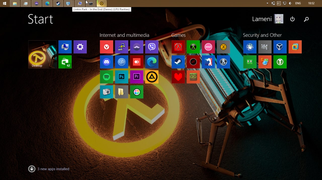This screenshot has width=322, height=180.
Task: Switch to Edge in the taskbar
Action: (x=47, y=4)
